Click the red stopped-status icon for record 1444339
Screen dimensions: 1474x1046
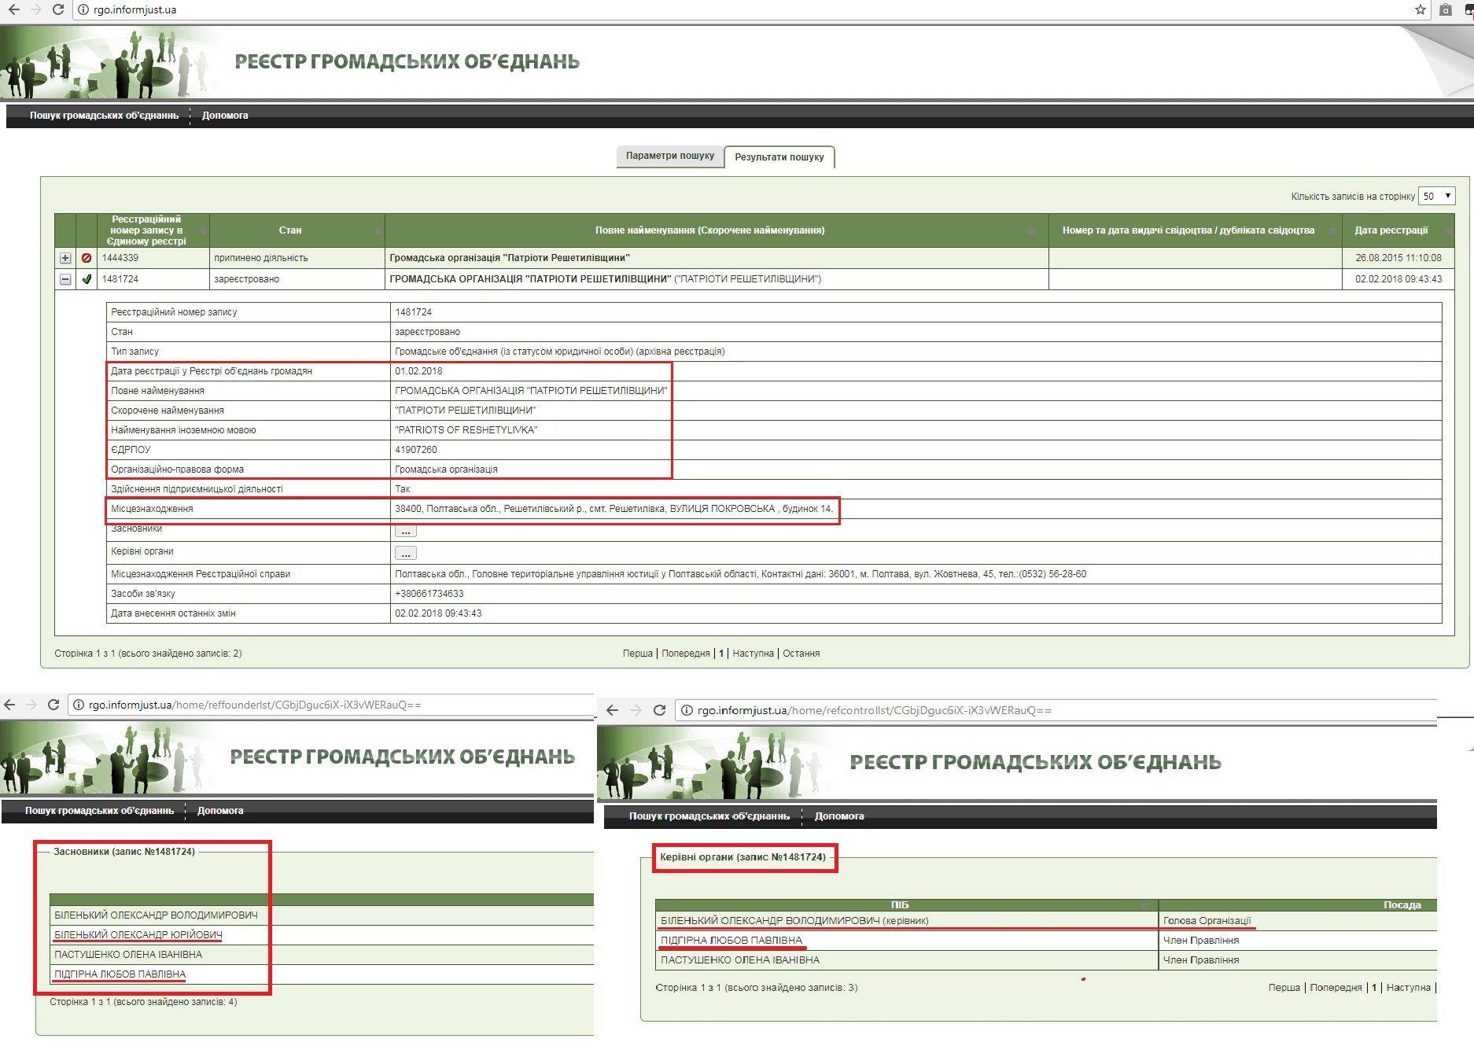point(87,258)
